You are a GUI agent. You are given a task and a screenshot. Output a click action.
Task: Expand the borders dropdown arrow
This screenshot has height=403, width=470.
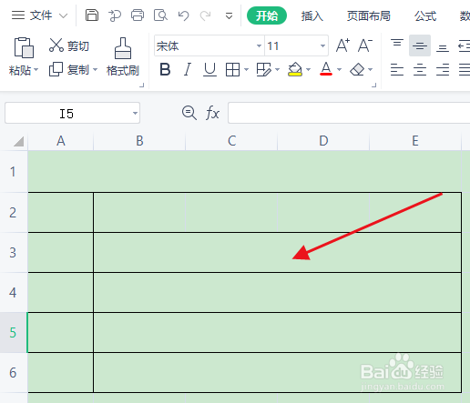click(246, 70)
